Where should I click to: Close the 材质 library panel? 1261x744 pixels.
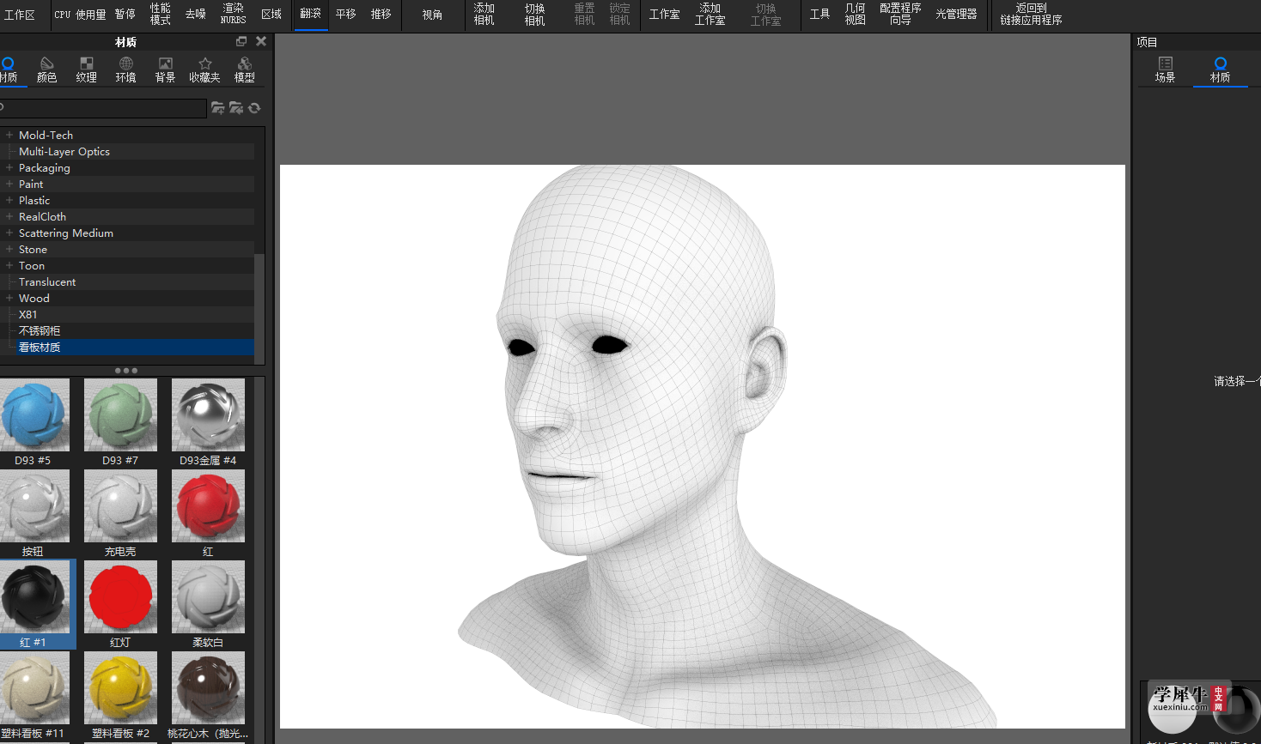click(x=261, y=41)
